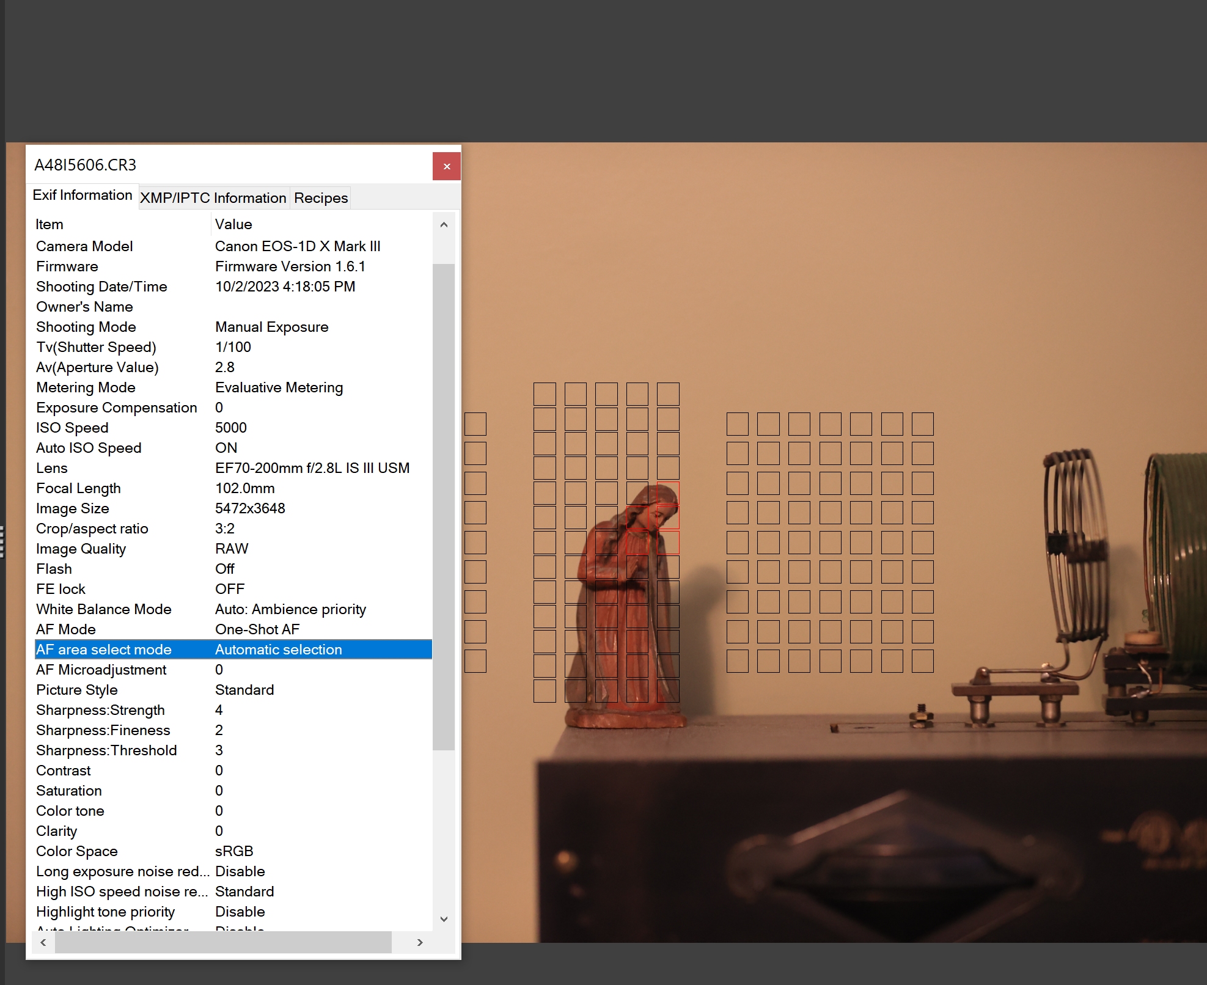
Task: Select the Exif Information tab
Action: [x=83, y=195]
